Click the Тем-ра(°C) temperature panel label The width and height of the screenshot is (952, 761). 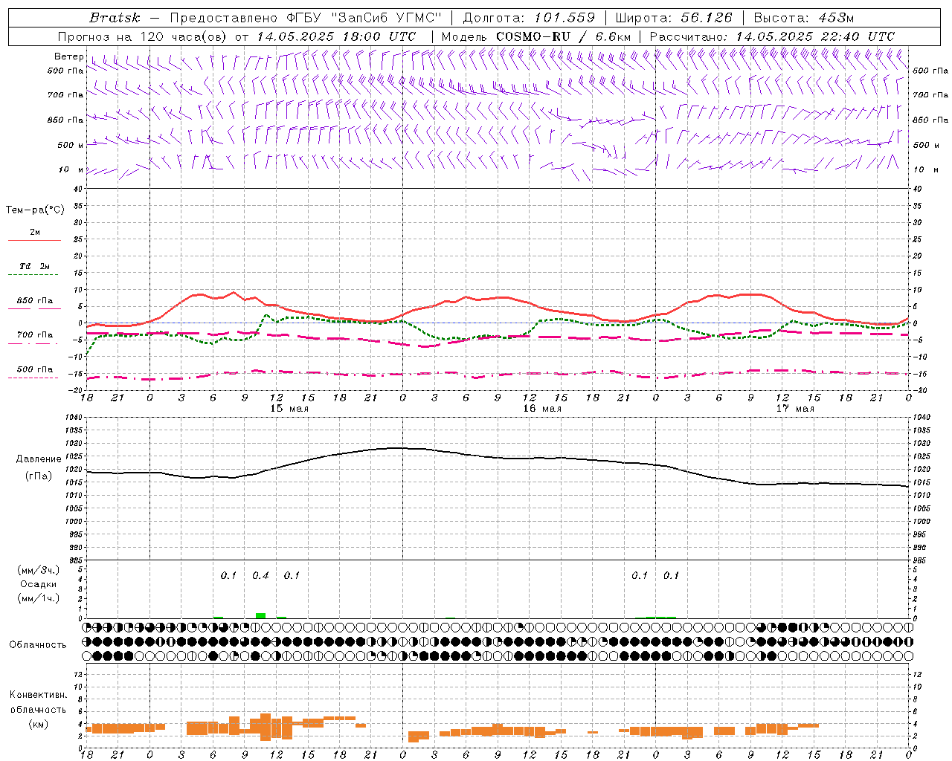pos(35,210)
